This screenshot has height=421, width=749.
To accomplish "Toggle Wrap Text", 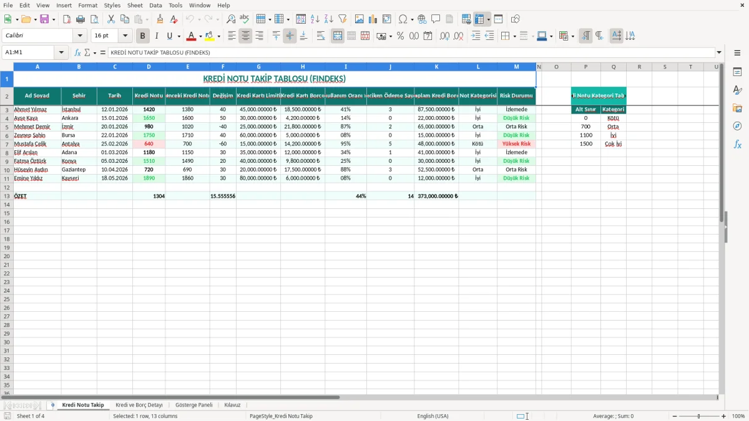I will (321, 36).
